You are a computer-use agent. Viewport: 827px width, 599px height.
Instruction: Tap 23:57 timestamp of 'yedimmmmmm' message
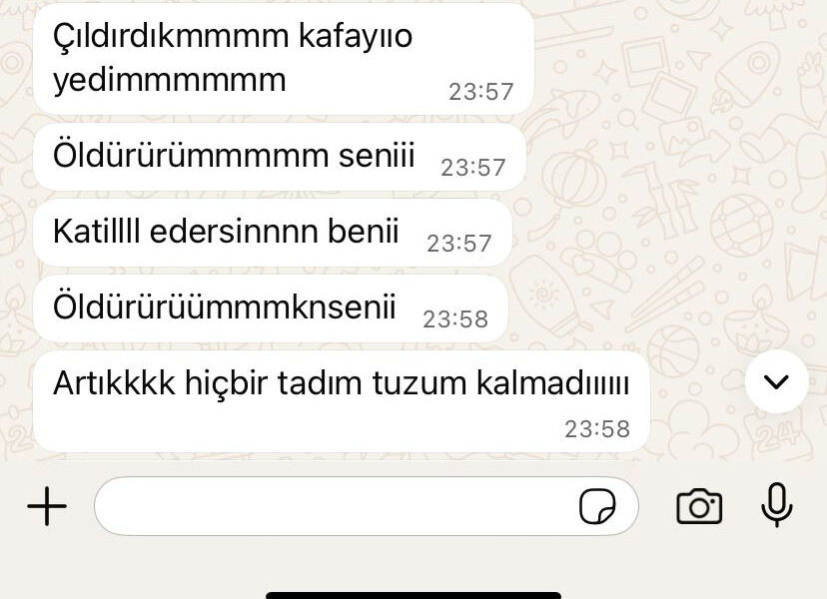[x=481, y=92]
